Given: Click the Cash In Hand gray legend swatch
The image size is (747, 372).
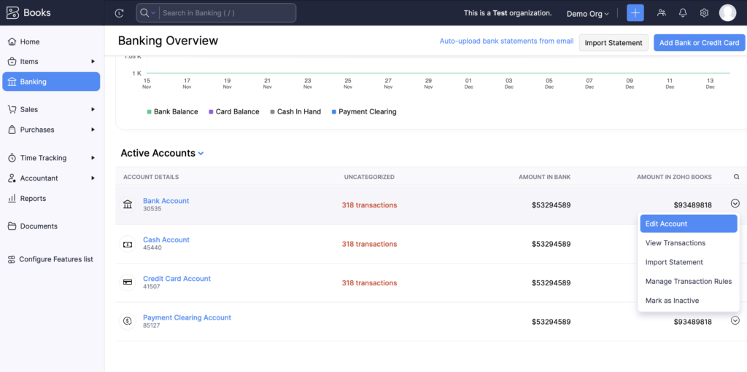Looking at the screenshot, I should pyautogui.click(x=271, y=112).
